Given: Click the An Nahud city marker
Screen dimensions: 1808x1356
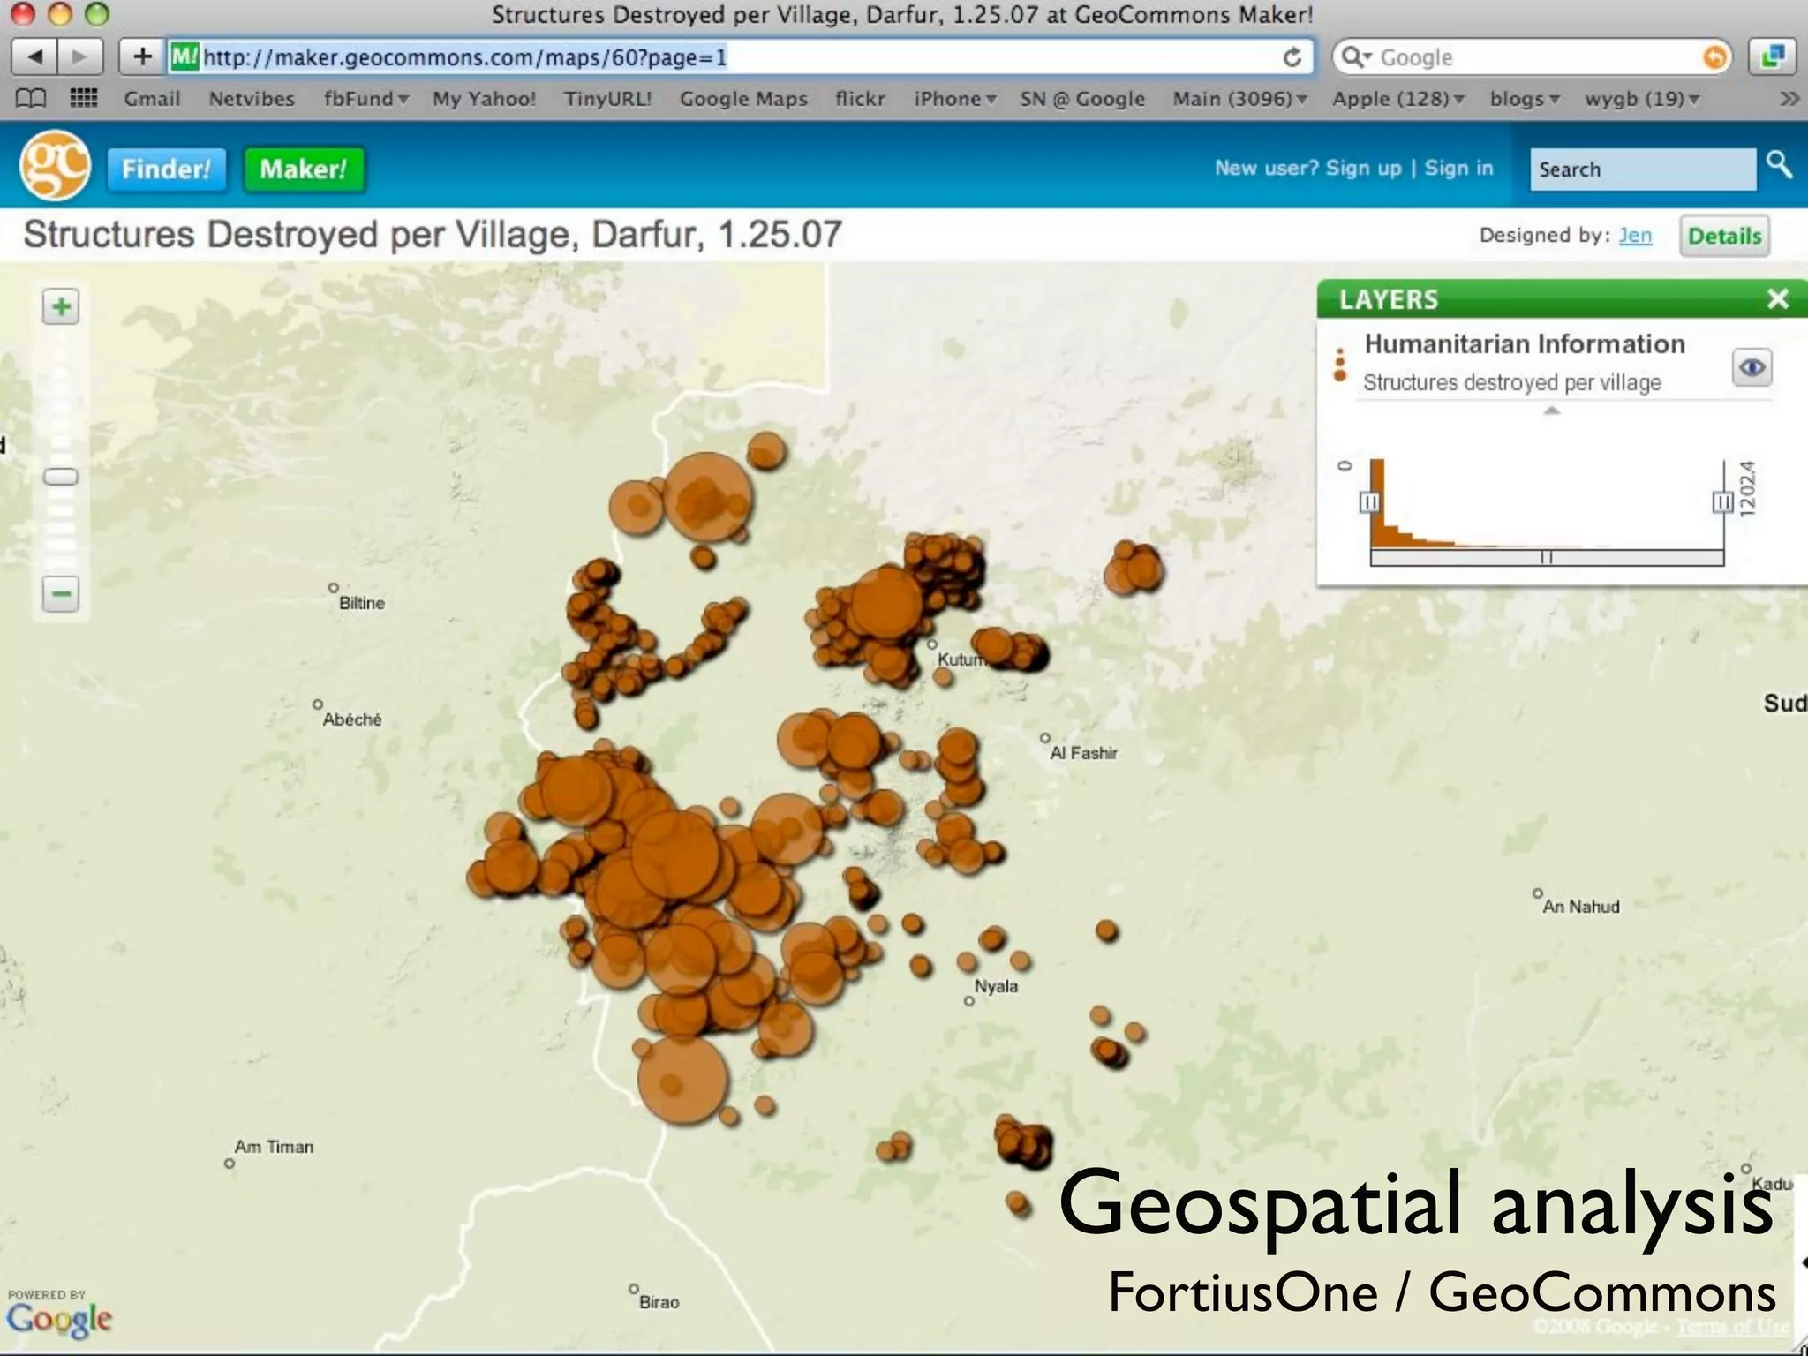Looking at the screenshot, I should (1537, 893).
